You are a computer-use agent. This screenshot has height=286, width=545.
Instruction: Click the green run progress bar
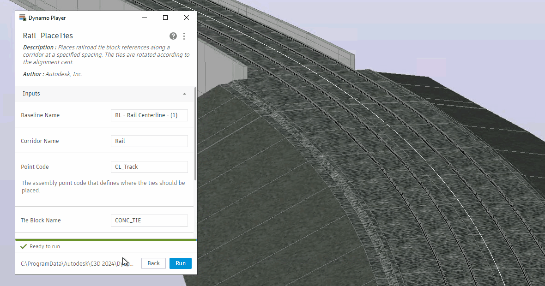106,240
